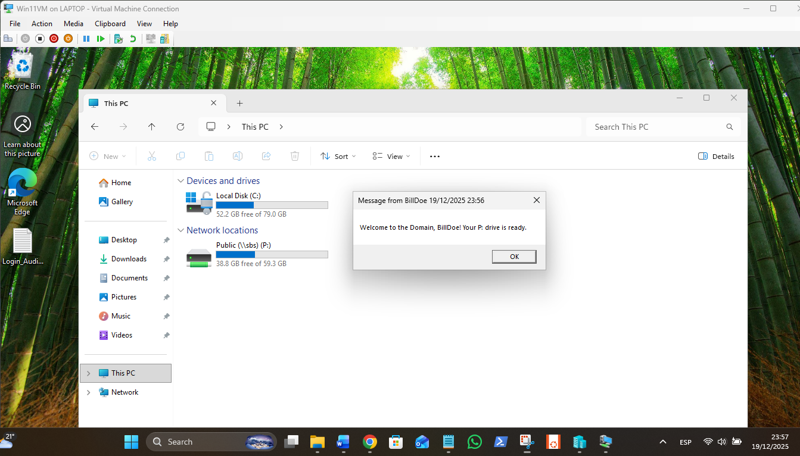This screenshot has height=456, width=800.
Task: Go up one folder level
Action: tap(152, 127)
